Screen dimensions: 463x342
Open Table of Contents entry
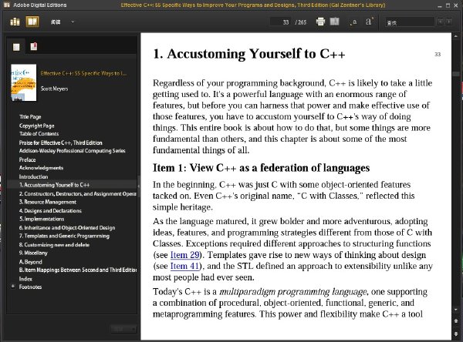pos(39,134)
